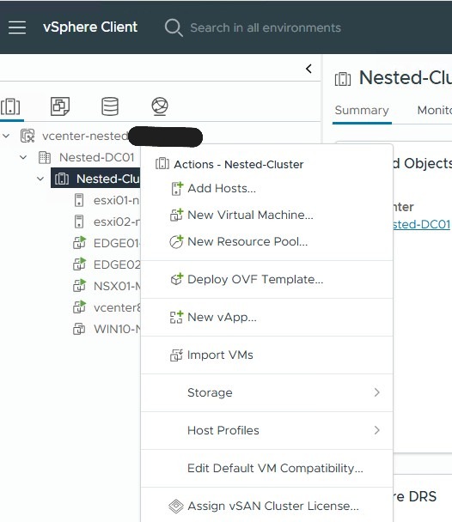Image resolution: width=452 pixels, height=522 pixels.
Task: Select esxi02 host in tree
Action: 117,222
